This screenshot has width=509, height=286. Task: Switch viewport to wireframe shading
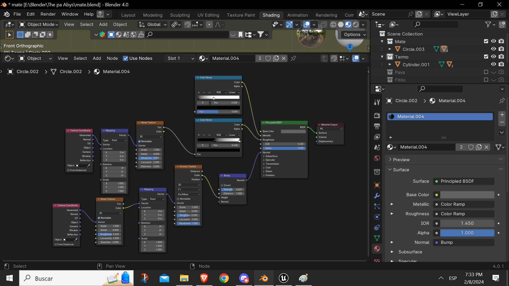(x=333, y=25)
